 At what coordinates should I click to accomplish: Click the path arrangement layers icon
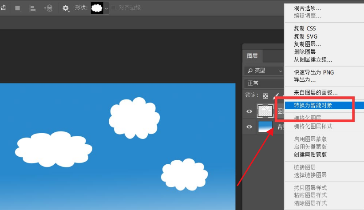coord(48,8)
